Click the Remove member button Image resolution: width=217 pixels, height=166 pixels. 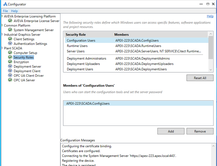click(200, 131)
